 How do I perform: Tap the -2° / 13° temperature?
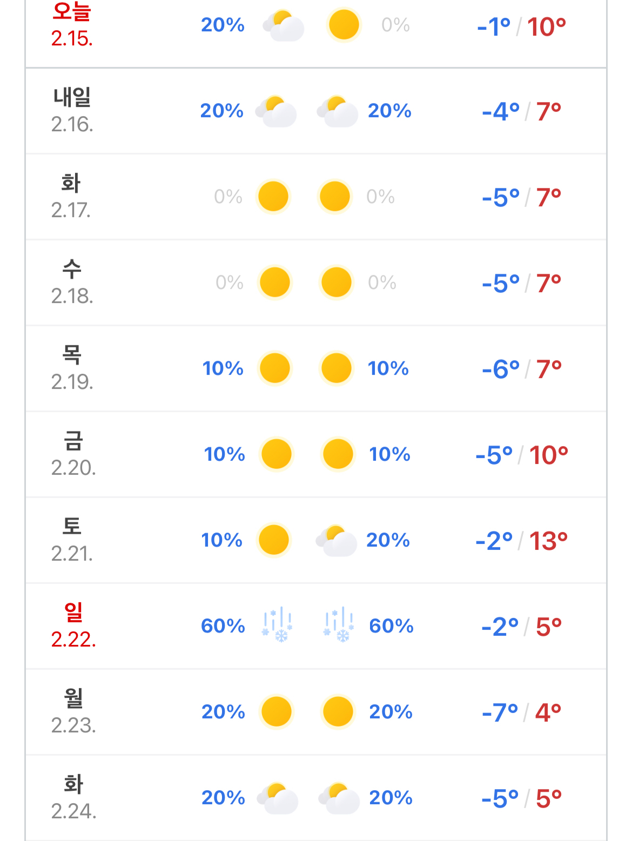(521, 541)
